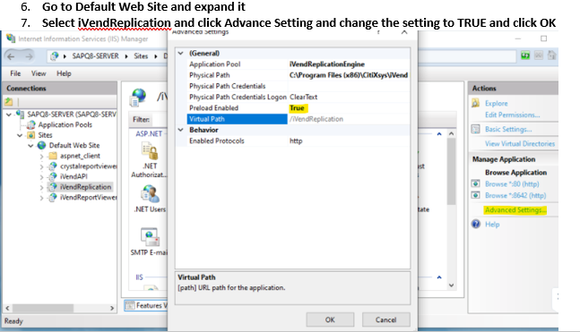The width and height of the screenshot is (580, 332).
Task: Click the Cancel button
Action: click(x=385, y=319)
